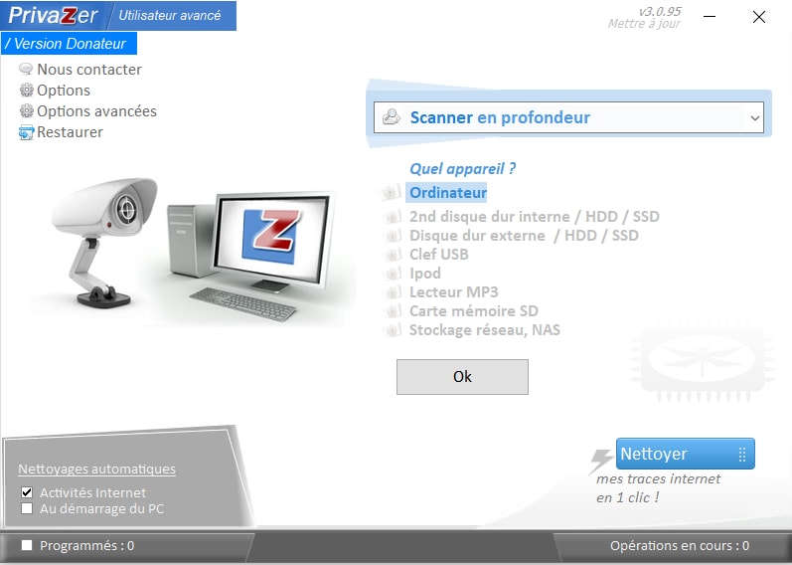
Task: Click the dotted grip icon on the Nettoyer button
Action: [x=742, y=455]
